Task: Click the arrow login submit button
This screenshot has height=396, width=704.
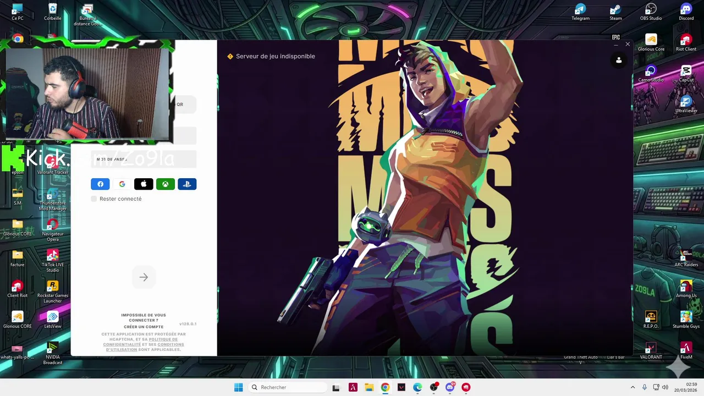Action: [144, 277]
